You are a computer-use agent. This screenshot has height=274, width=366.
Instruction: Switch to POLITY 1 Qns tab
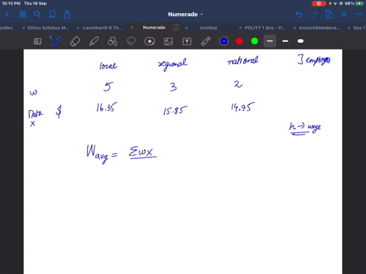[265, 27]
